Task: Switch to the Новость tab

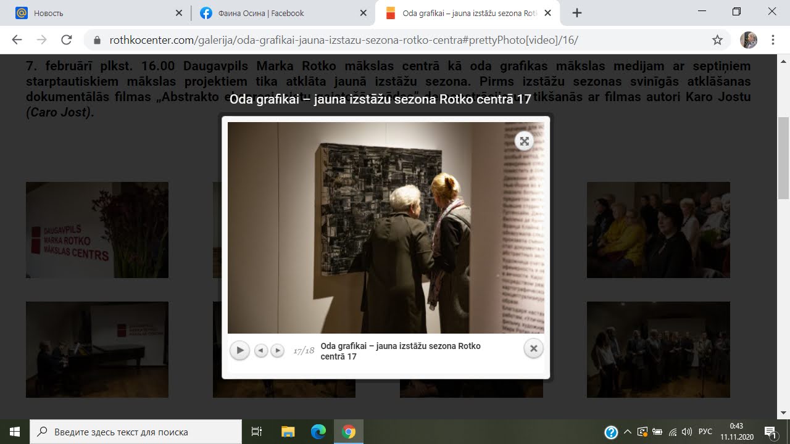Action: point(99,13)
